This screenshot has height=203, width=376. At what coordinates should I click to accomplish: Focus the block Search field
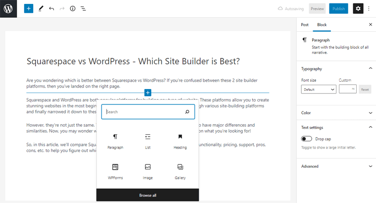[x=148, y=111]
